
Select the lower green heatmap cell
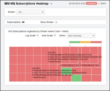(x=76, y=78)
